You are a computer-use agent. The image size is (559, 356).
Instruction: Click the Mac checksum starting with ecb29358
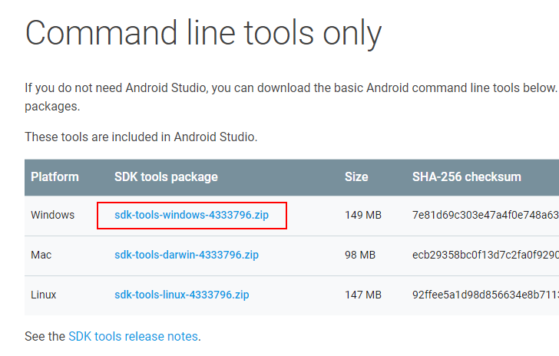click(485, 255)
